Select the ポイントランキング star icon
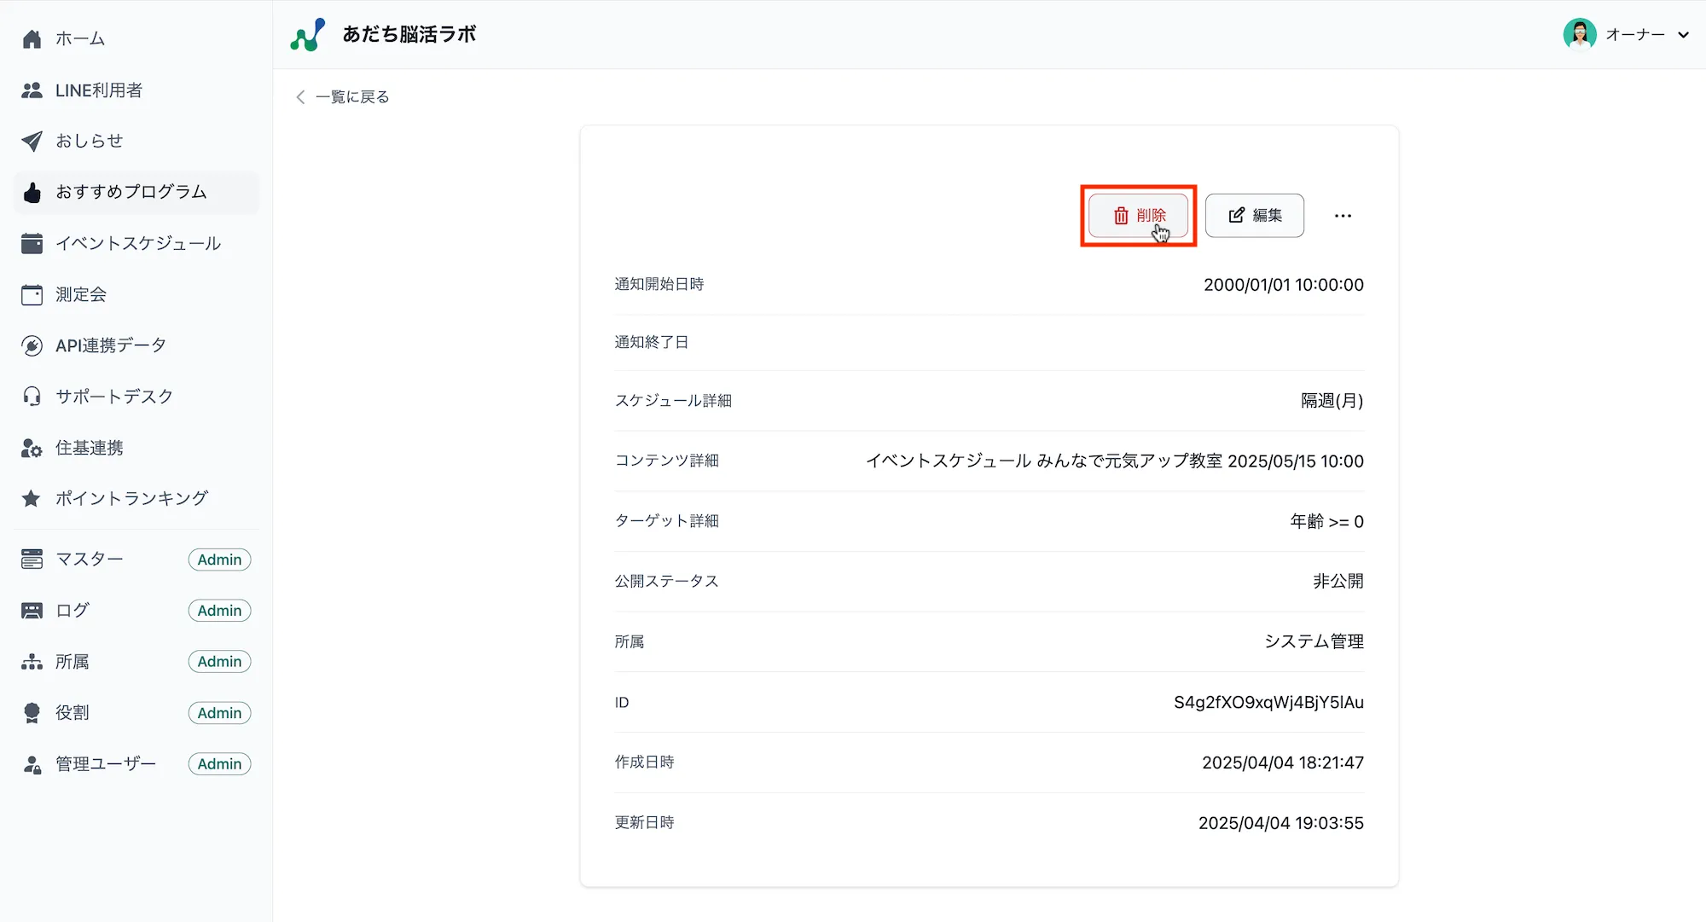Image resolution: width=1706 pixels, height=922 pixels. click(x=32, y=498)
